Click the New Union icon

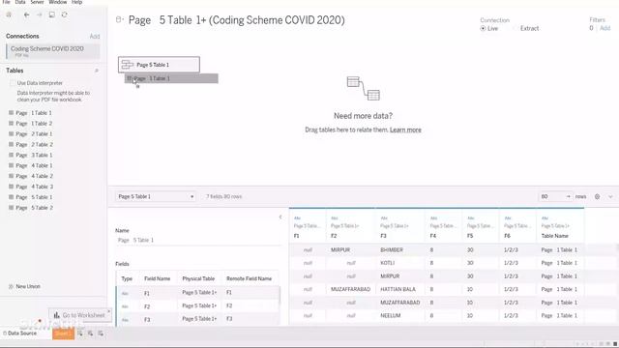tap(11, 286)
